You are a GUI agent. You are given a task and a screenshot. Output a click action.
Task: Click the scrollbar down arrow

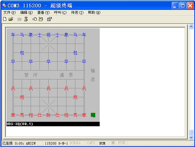191,137
